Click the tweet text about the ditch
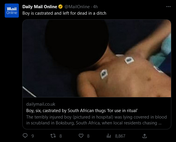The height and width of the screenshot is (142, 176). [64, 13]
